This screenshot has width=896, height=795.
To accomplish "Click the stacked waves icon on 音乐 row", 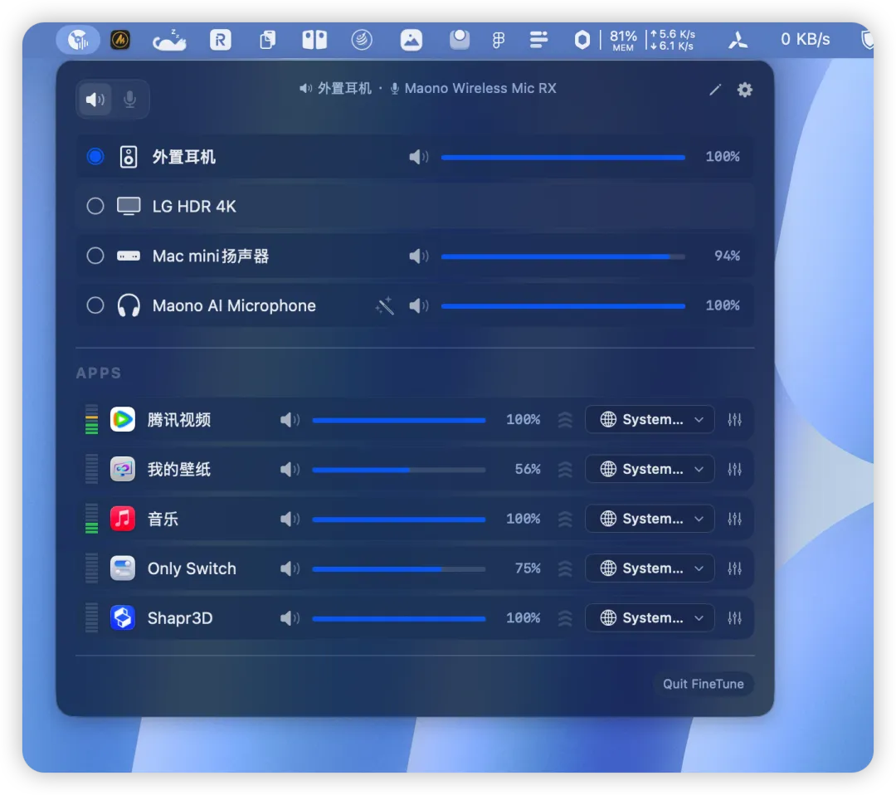I will [x=565, y=519].
